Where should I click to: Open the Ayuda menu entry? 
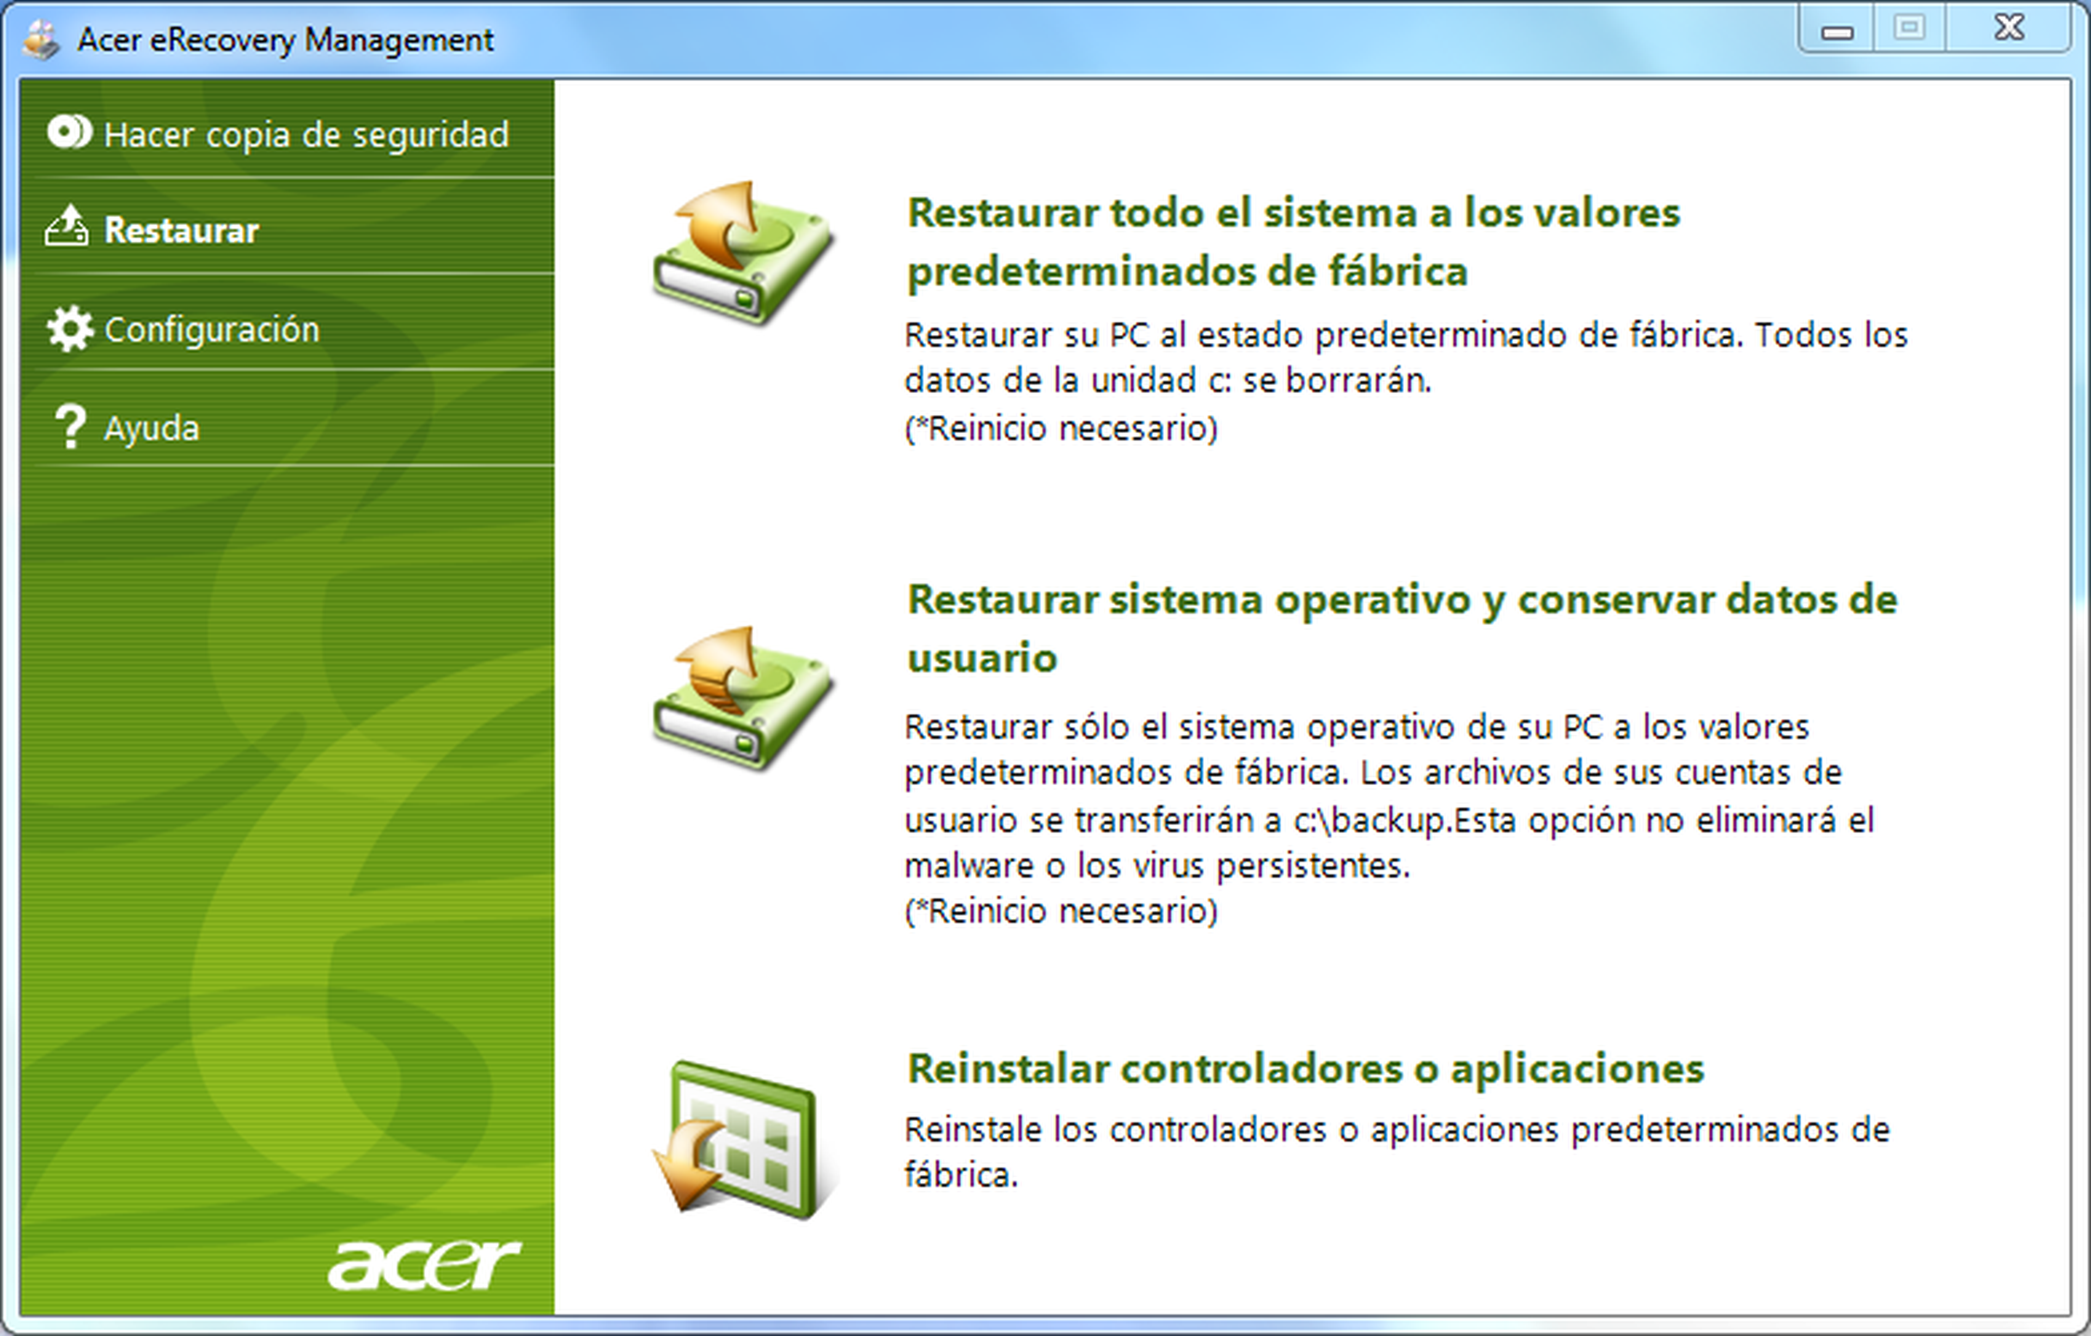click(x=152, y=428)
